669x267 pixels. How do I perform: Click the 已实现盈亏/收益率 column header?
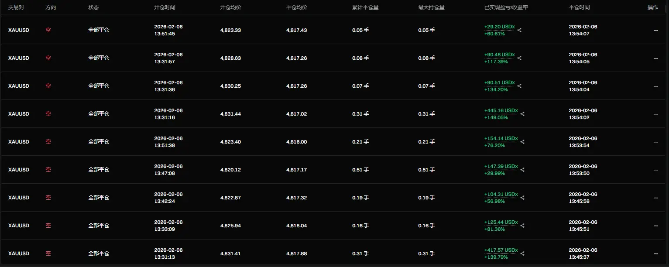[x=506, y=7]
